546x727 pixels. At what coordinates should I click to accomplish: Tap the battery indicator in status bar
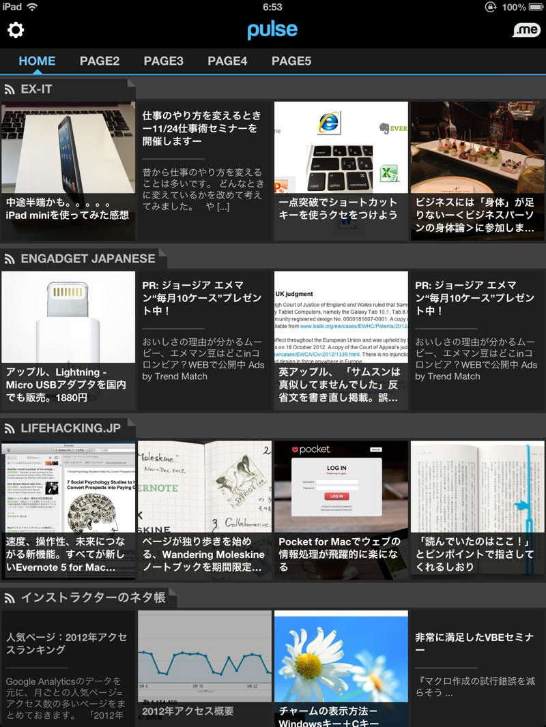pyautogui.click(x=536, y=7)
